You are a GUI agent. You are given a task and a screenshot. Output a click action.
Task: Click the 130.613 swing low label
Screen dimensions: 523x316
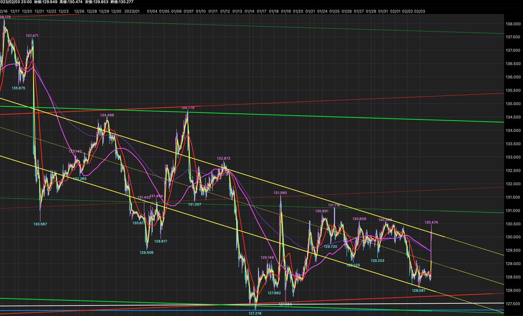point(139,223)
